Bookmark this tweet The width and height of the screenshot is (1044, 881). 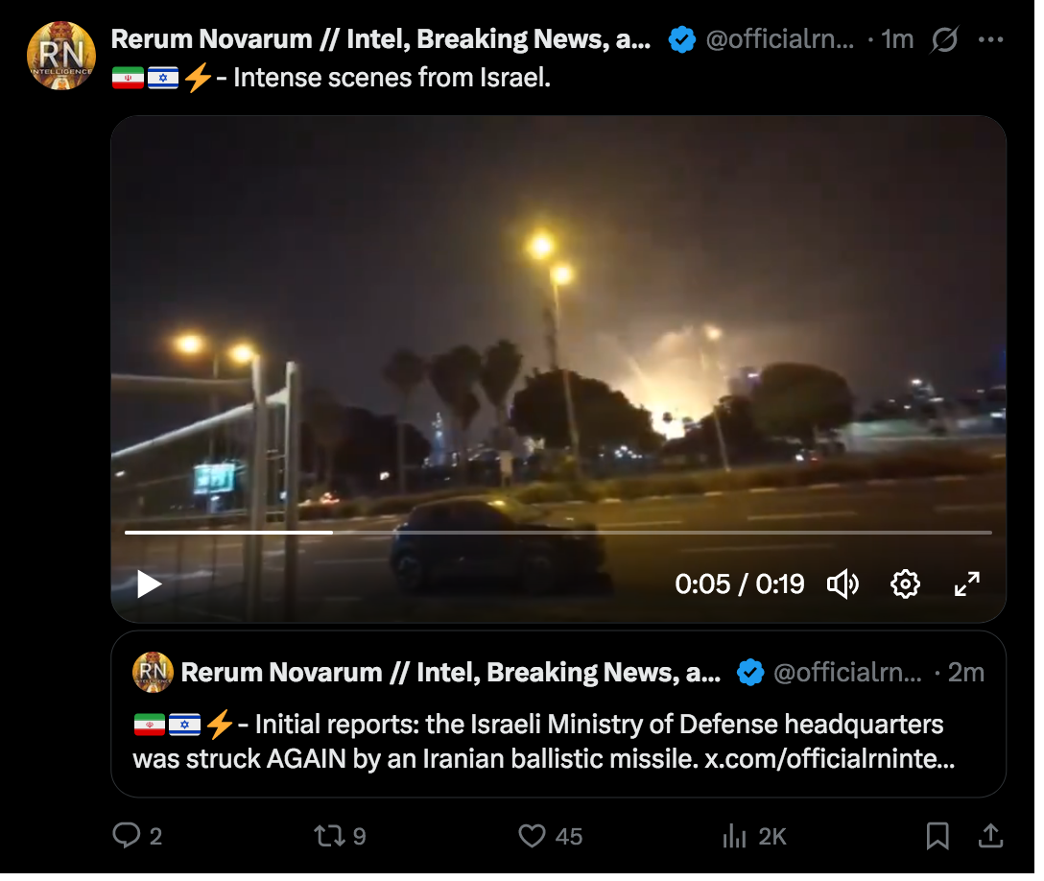pos(937,836)
